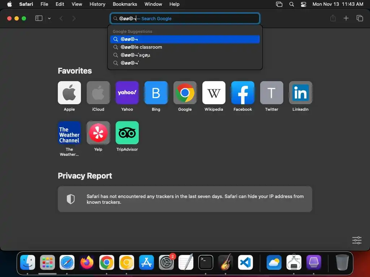Click the Privacy Report shield icon
The image size is (370, 277).
click(x=70, y=199)
